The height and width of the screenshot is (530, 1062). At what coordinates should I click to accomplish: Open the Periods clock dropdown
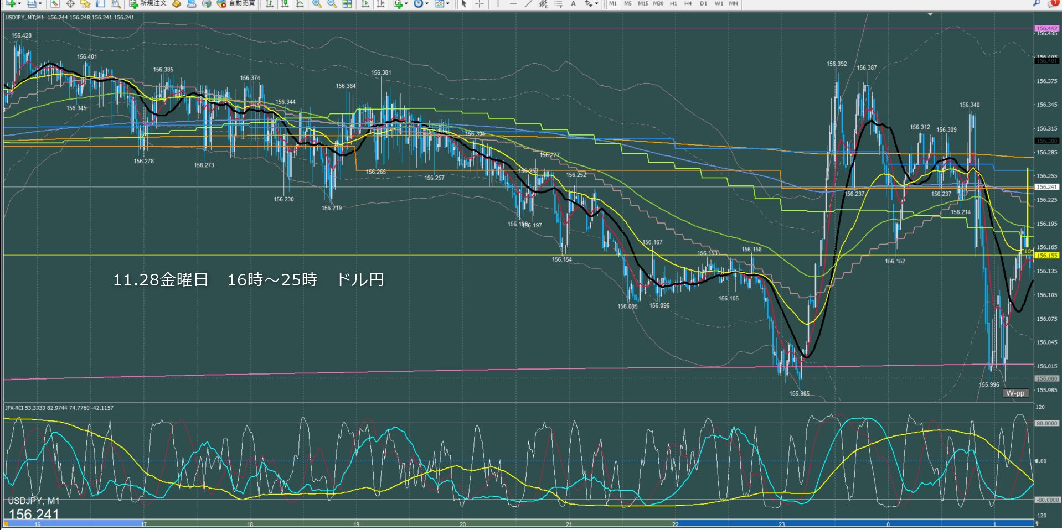point(420,4)
